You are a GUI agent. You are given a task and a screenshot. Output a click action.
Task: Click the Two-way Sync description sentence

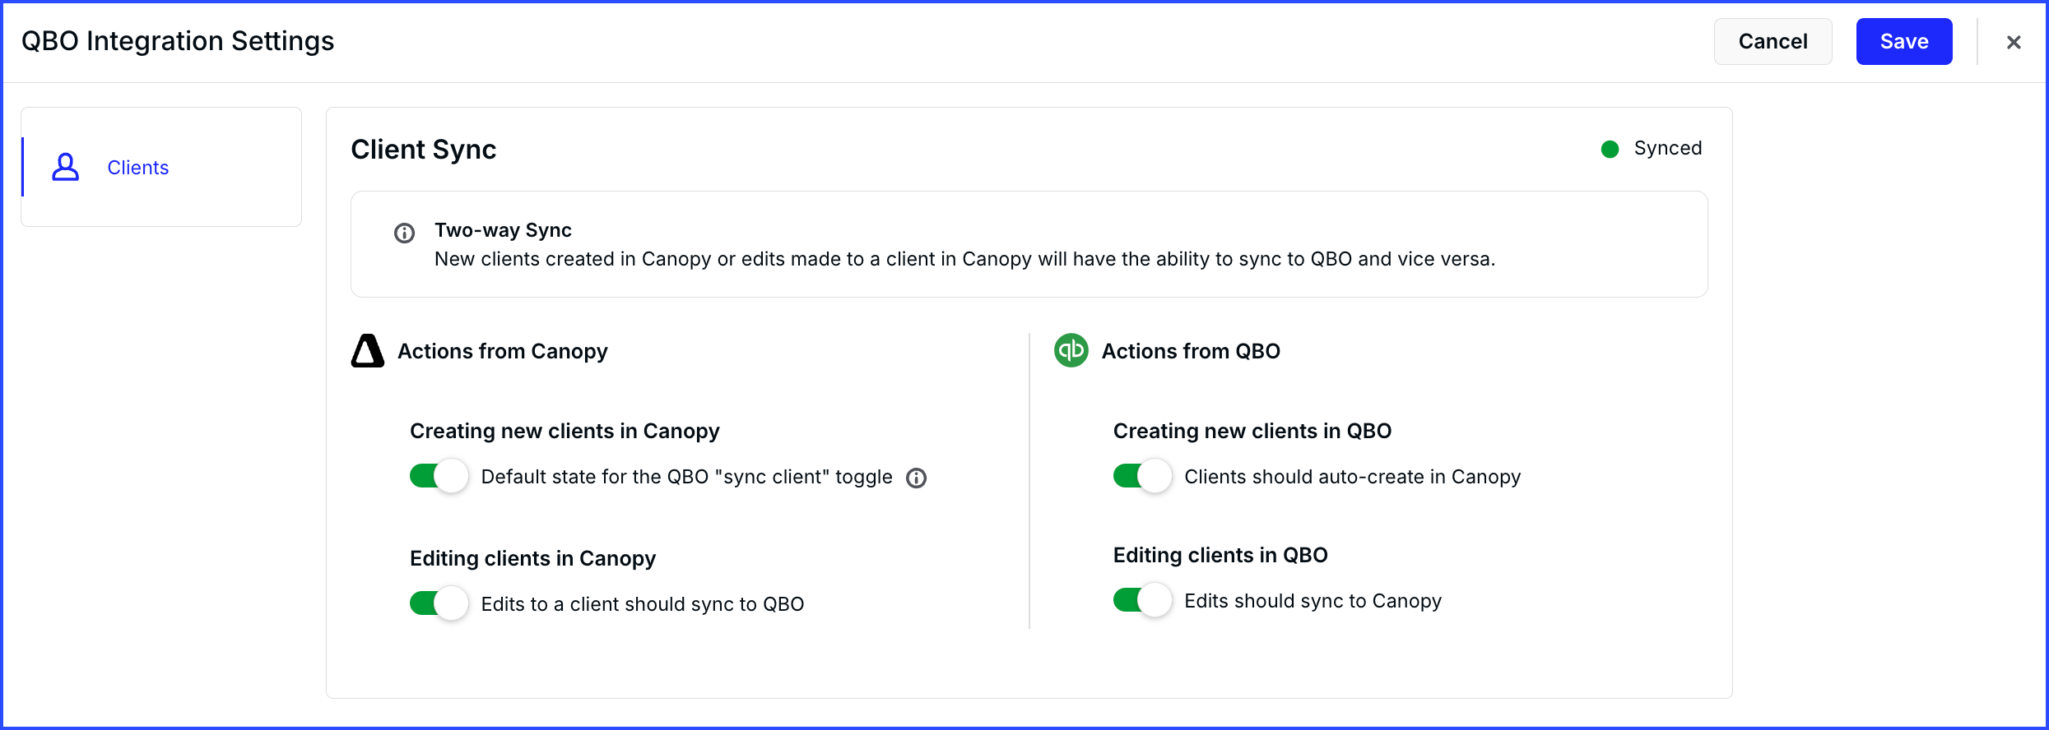[x=964, y=259]
